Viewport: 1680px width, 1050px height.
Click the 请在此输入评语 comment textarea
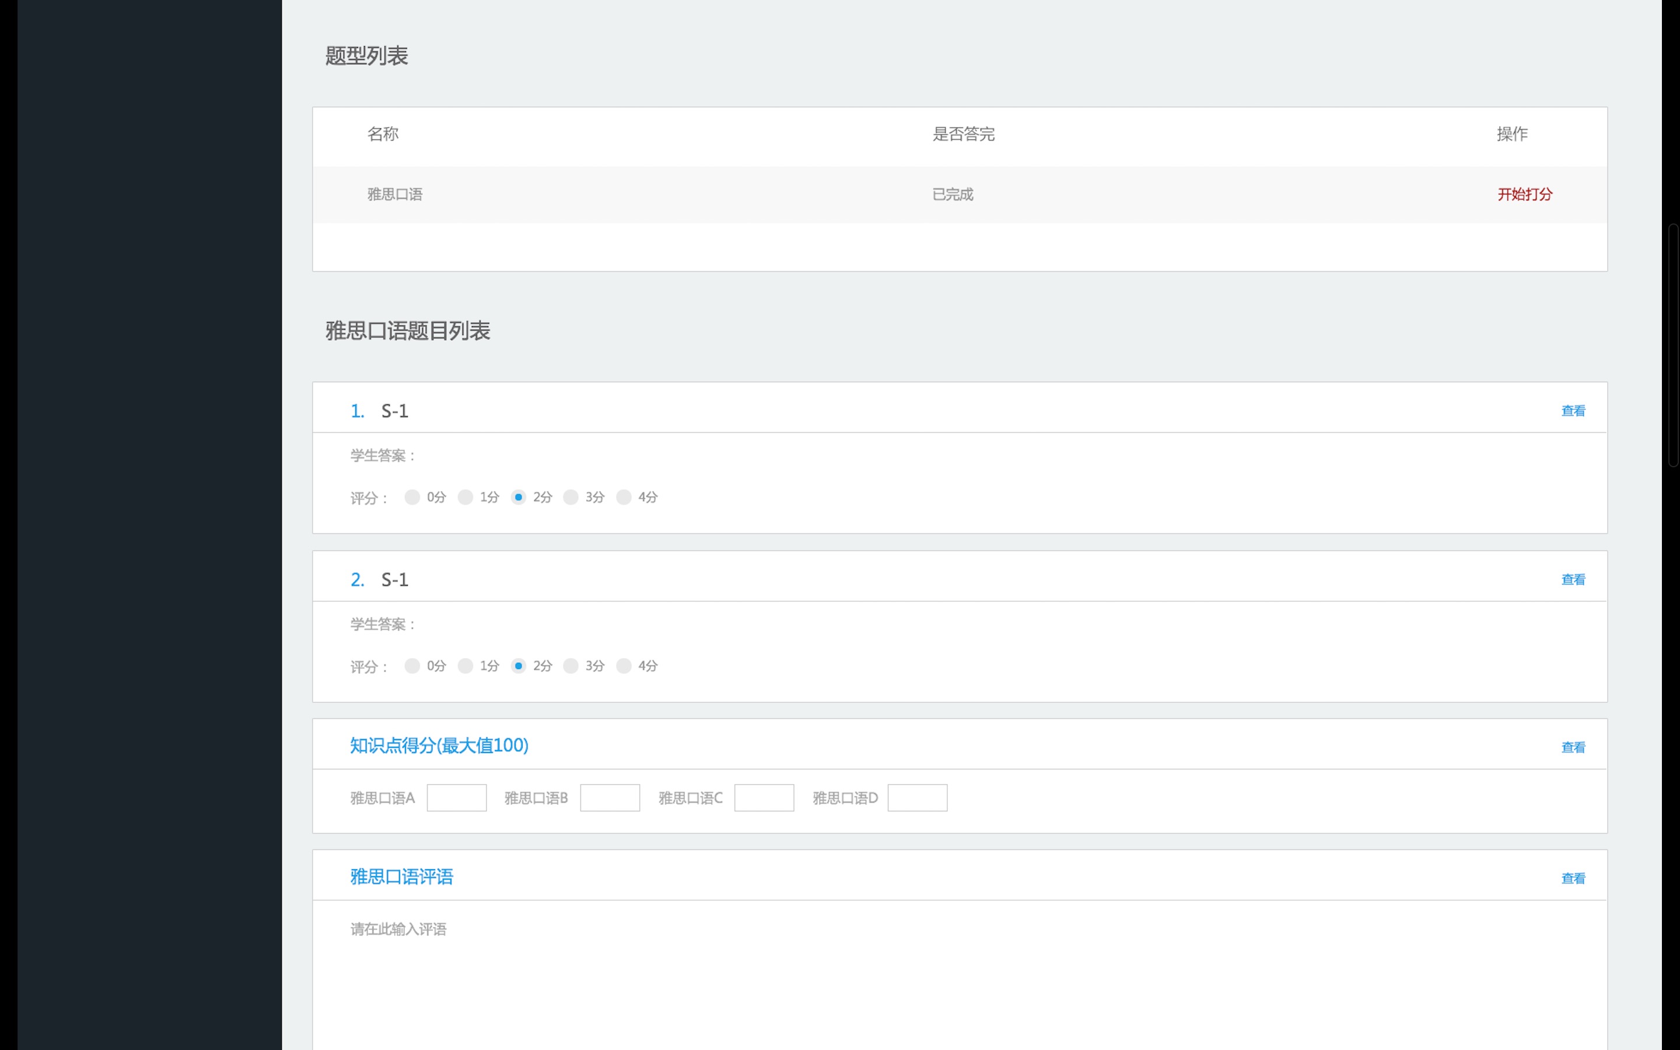tap(958, 979)
